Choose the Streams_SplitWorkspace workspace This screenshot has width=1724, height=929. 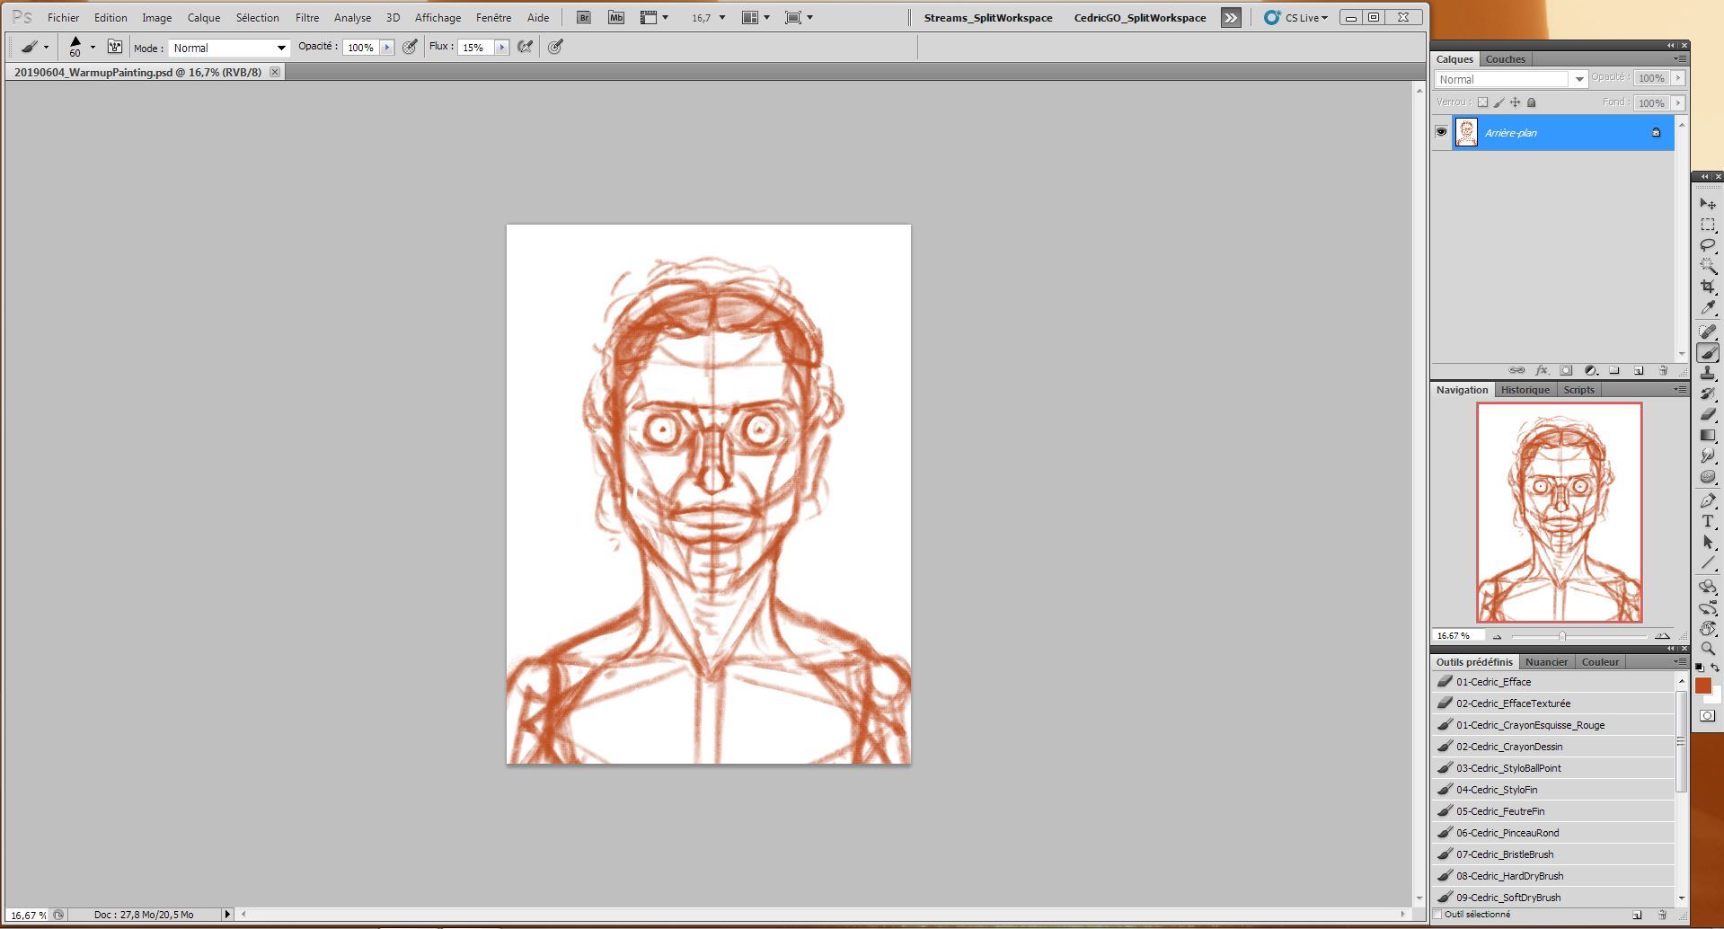[987, 17]
